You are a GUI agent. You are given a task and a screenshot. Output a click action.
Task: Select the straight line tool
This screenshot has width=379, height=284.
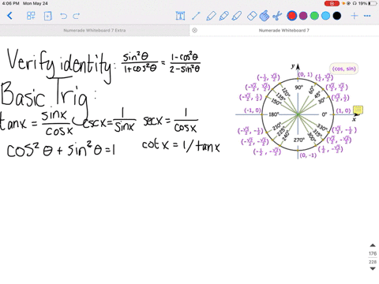(196, 16)
